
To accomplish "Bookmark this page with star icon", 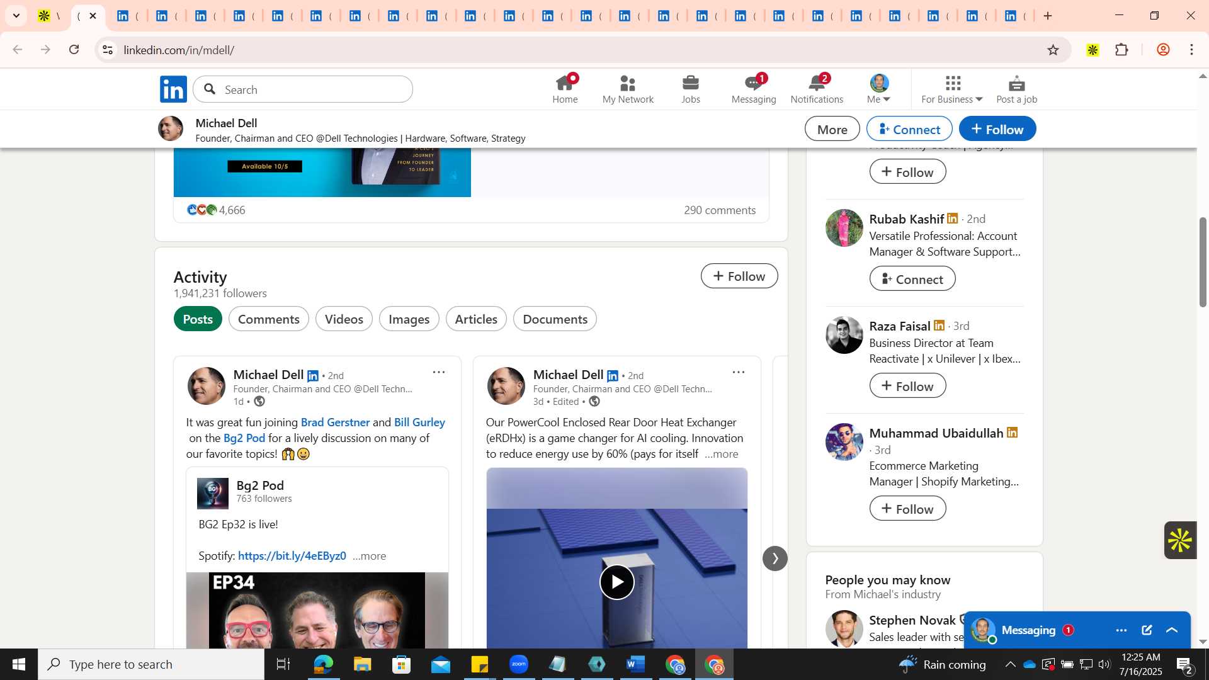I will (x=1053, y=50).
